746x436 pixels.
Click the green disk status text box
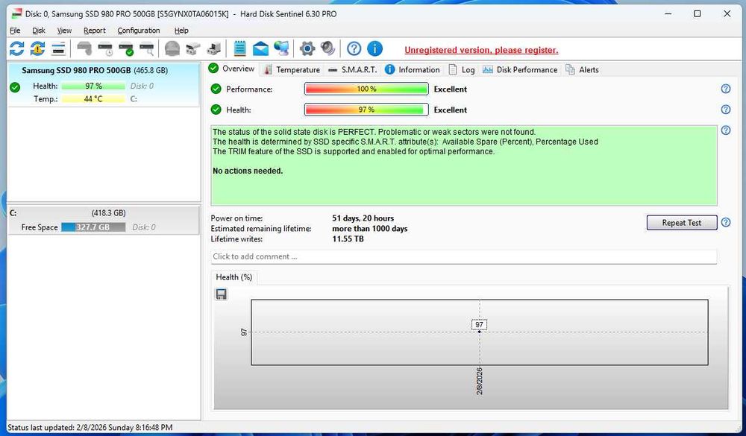tap(464, 165)
